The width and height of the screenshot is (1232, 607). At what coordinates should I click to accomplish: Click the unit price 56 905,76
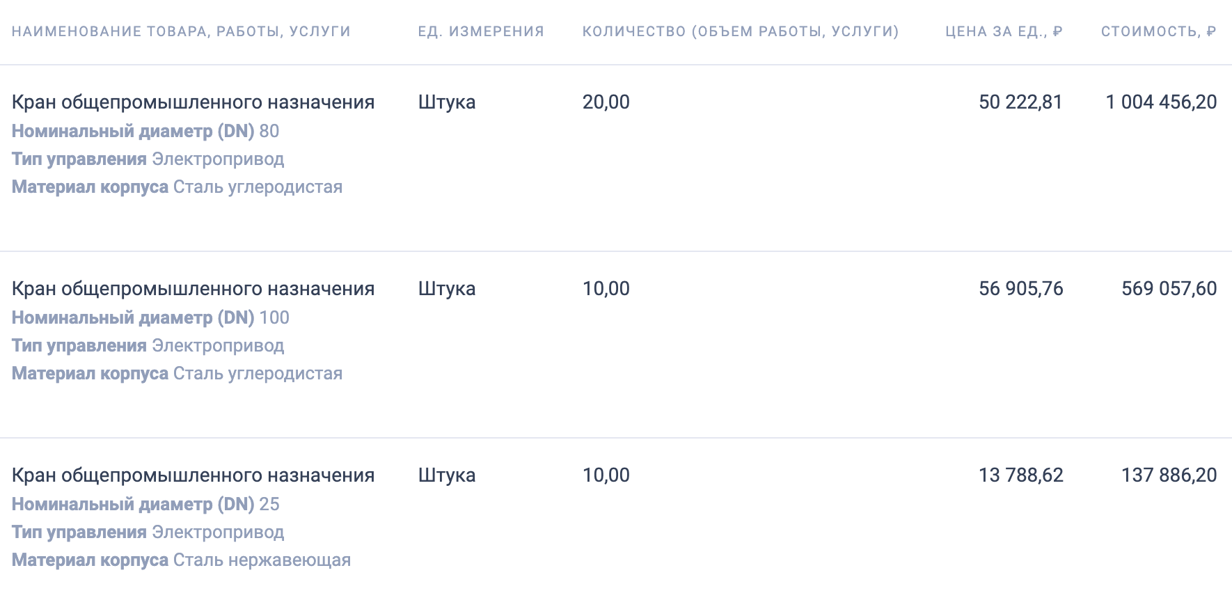[1020, 289]
